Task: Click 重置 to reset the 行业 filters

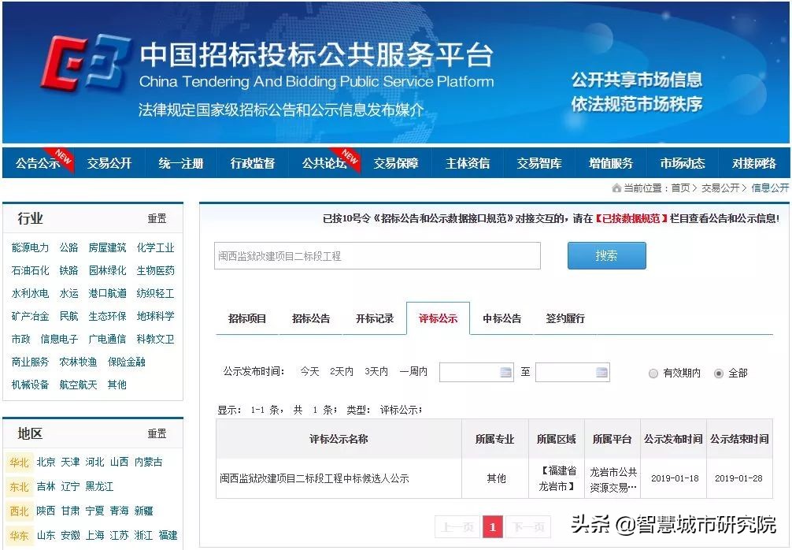Action: [156, 218]
